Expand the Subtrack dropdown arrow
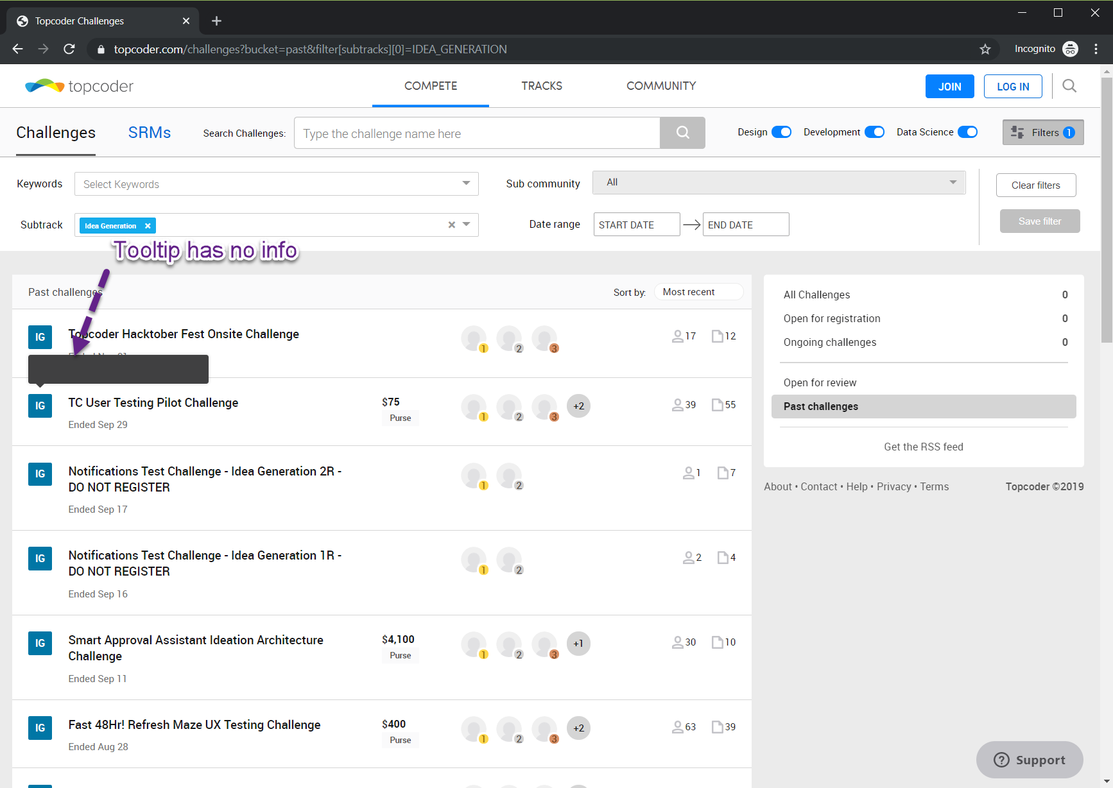Screen dimensions: 1113x788 [467, 225]
